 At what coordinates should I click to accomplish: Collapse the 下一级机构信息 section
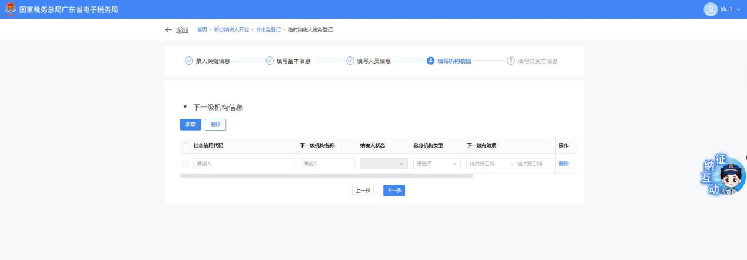click(185, 107)
